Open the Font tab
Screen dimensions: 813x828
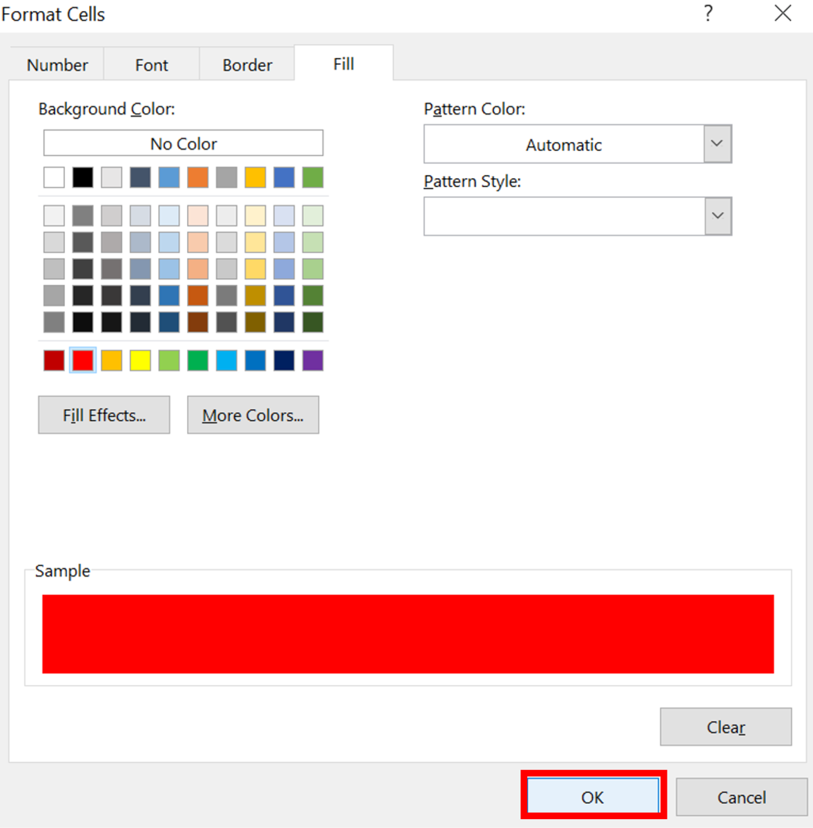[151, 64]
